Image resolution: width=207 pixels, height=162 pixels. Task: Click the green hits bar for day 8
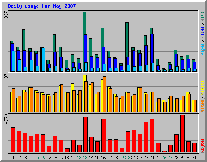pos(54,43)
